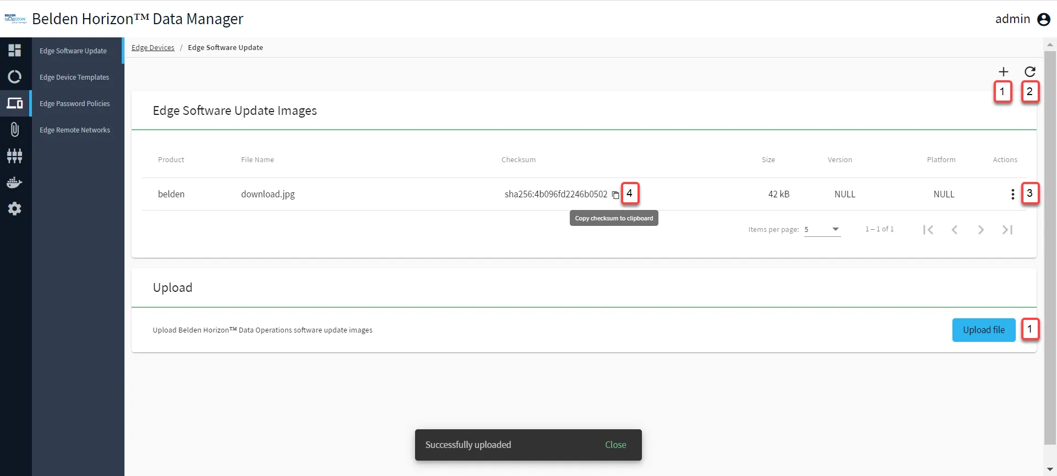Click the admin account avatar icon

click(x=1044, y=19)
